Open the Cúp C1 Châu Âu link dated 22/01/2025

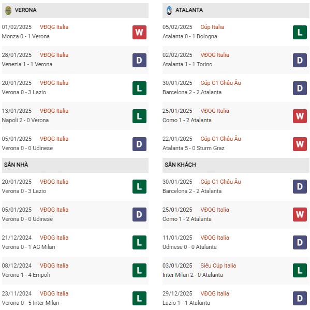click(220, 139)
